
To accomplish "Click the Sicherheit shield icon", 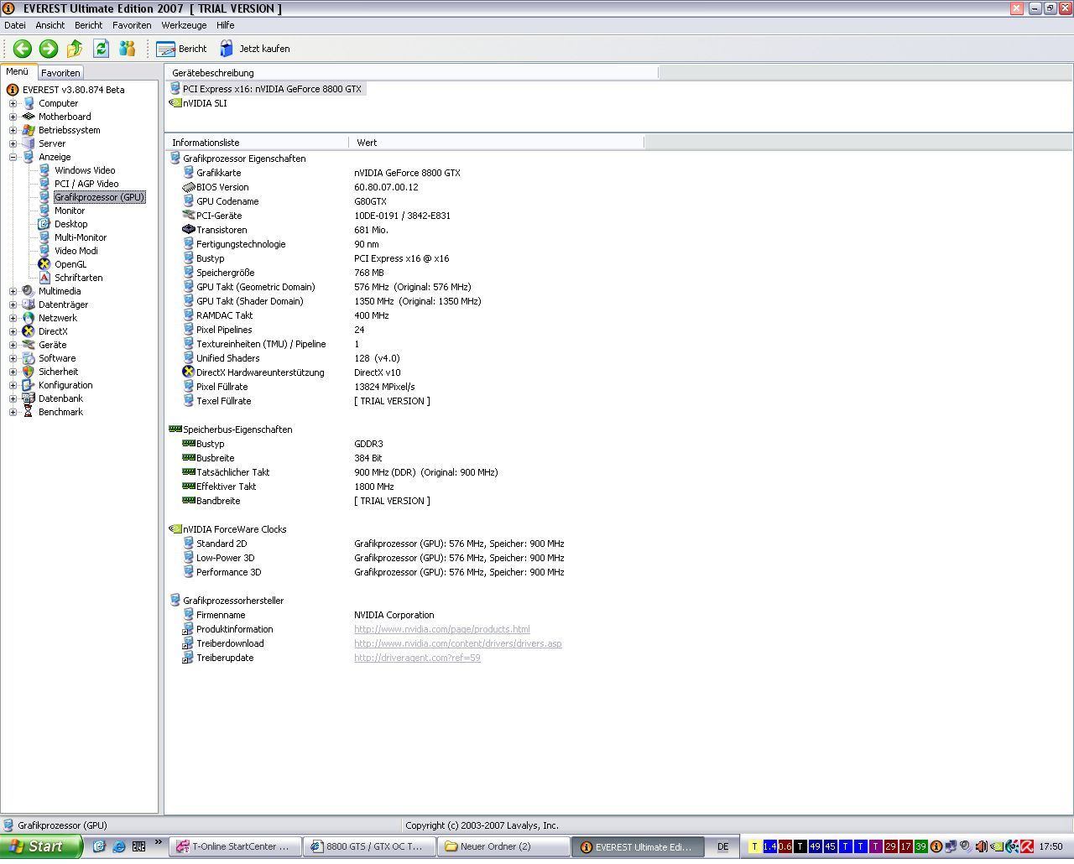I will pos(28,372).
